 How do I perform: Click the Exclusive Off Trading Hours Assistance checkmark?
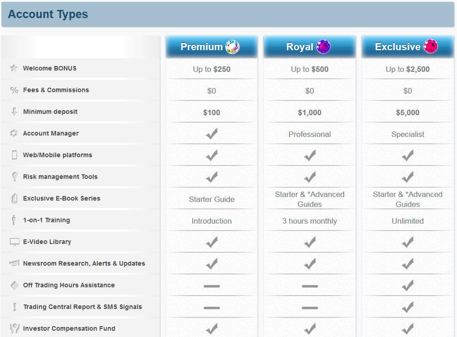point(408,286)
